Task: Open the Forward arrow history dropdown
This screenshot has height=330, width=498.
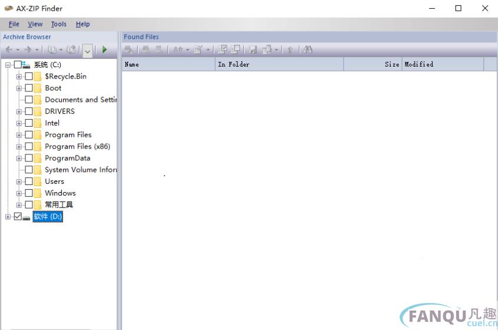Action: pyautogui.click(x=37, y=50)
